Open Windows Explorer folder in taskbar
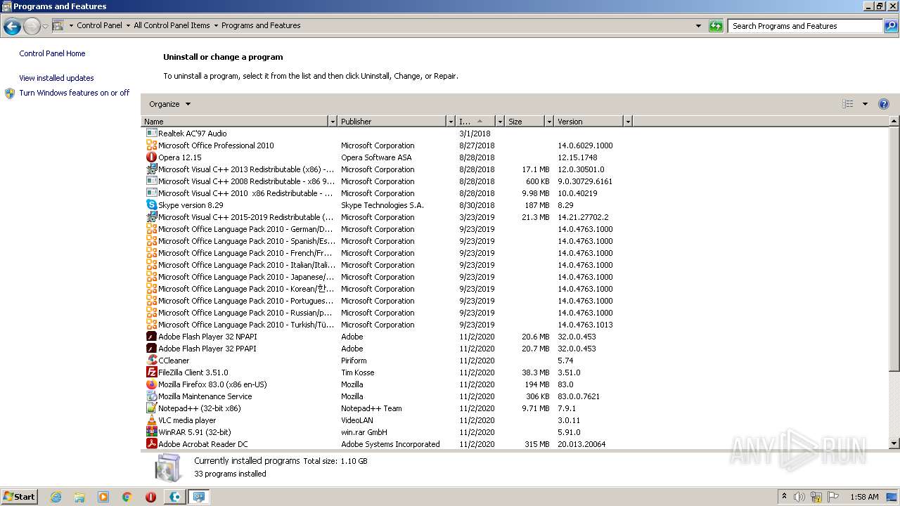Viewport: 900px width, 506px height. [x=79, y=497]
